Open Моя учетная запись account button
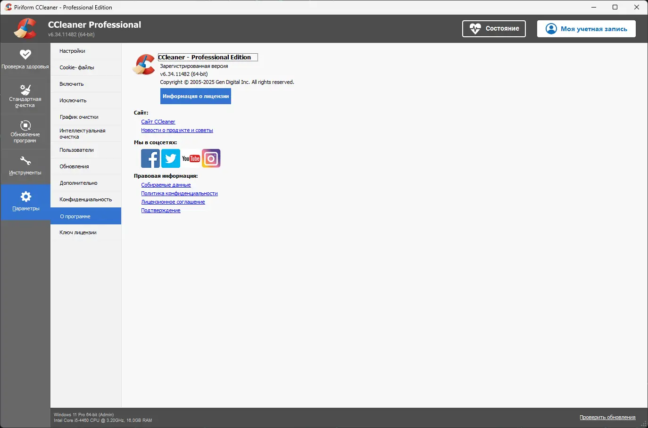 pos(586,29)
